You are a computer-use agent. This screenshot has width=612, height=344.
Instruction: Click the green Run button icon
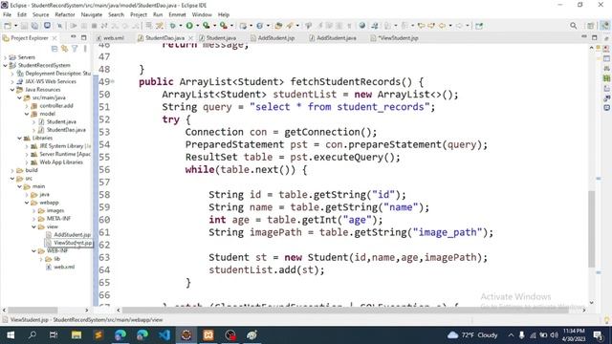[x=189, y=26]
